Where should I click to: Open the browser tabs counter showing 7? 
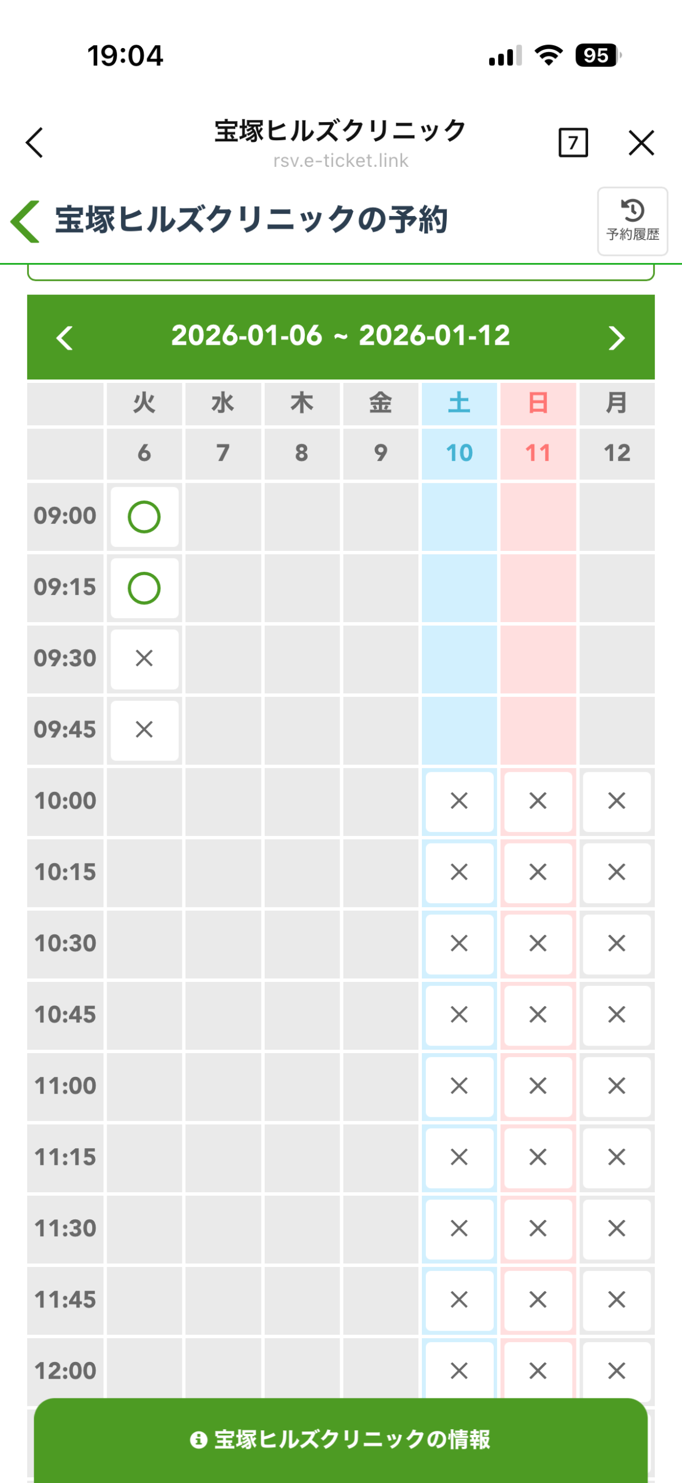coord(572,143)
